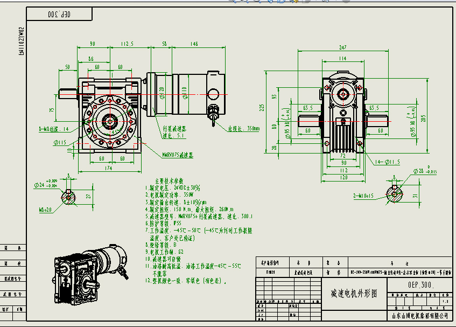Click the 31 keyway section dimension
This screenshot has height=327, width=456.
(415, 196)
